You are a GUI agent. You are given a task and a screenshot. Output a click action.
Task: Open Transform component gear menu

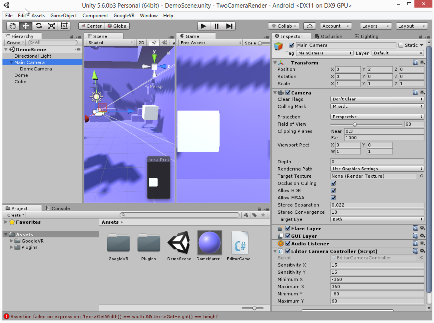pyautogui.click(x=422, y=62)
